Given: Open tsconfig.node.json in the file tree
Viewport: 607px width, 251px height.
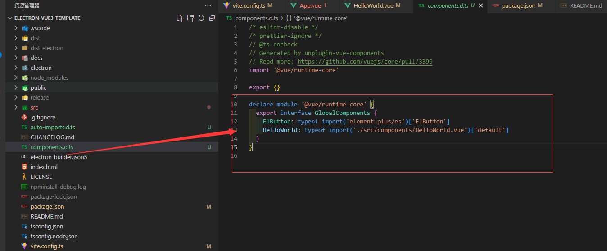Looking at the screenshot, I should [54, 236].
